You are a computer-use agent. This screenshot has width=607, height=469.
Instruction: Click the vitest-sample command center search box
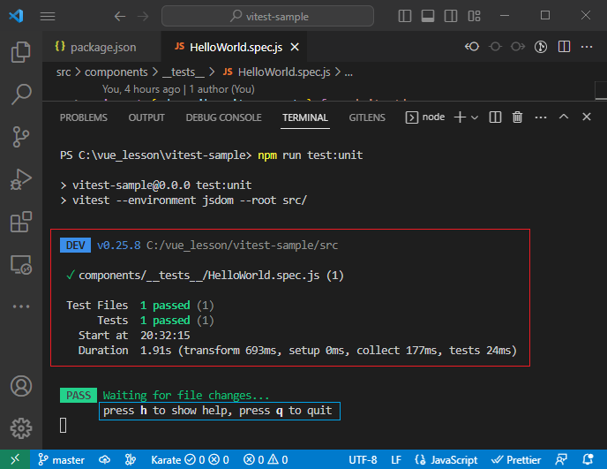(267, 16)
